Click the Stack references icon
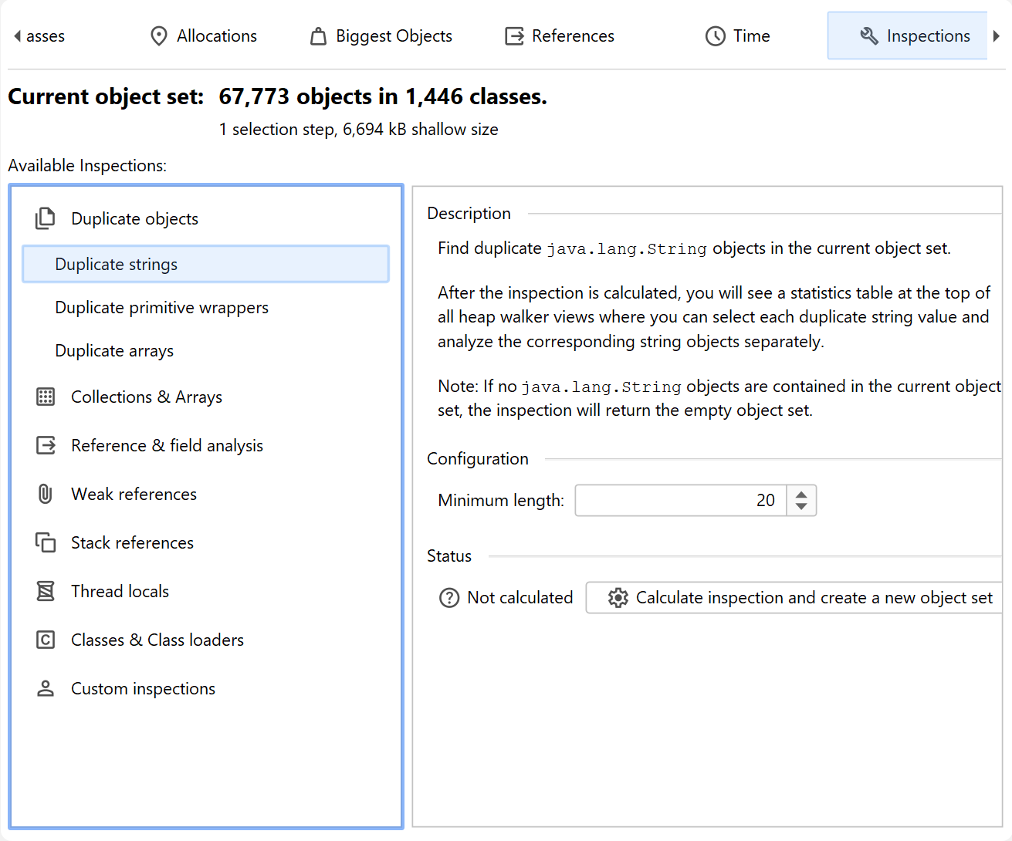The width and height of the screenshot is (1012, 841). point(46,543)
